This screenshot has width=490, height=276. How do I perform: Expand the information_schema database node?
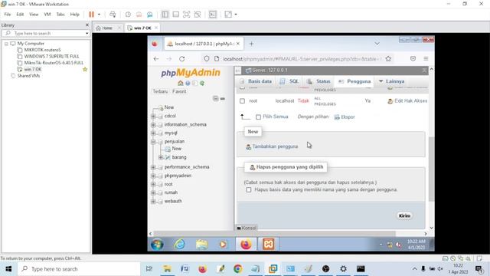coord(153,125)
